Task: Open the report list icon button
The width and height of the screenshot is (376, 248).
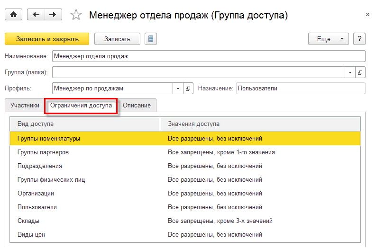Action: pos(151,39)
